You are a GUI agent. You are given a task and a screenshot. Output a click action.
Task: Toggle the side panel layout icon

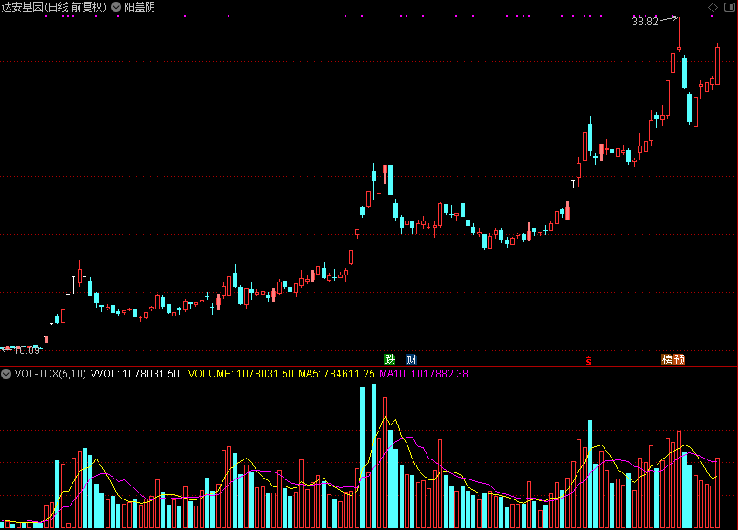pyautogui.click(x=729, y=7)
